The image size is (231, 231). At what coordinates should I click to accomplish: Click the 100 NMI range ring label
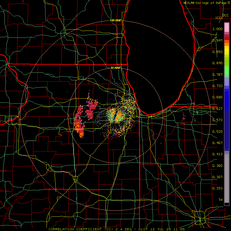[x=115, y=20]
